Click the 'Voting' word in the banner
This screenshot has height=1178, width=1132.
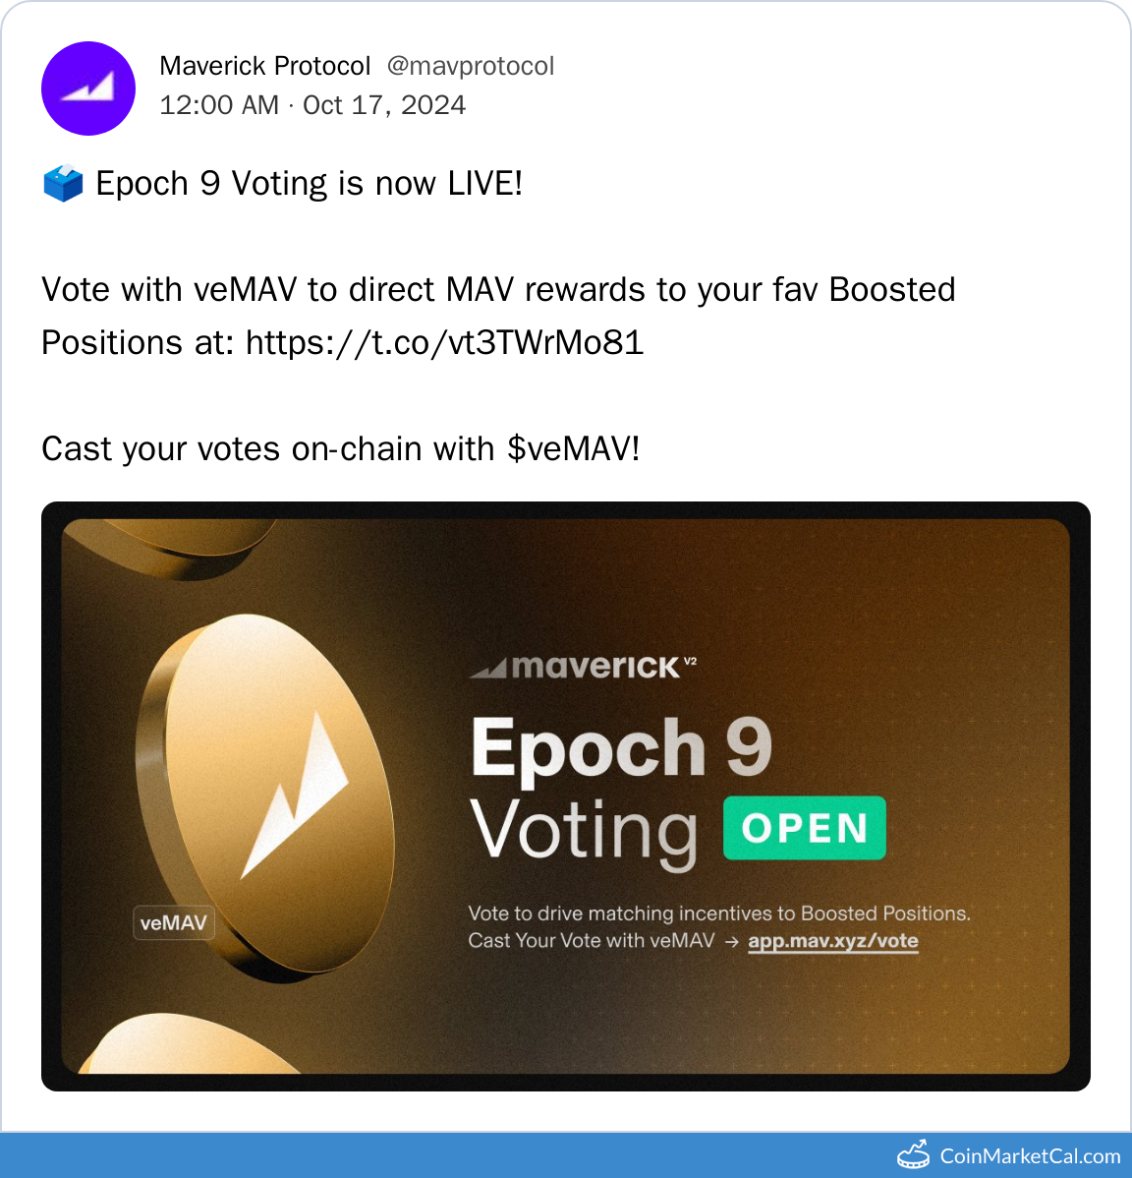(584, 831)
